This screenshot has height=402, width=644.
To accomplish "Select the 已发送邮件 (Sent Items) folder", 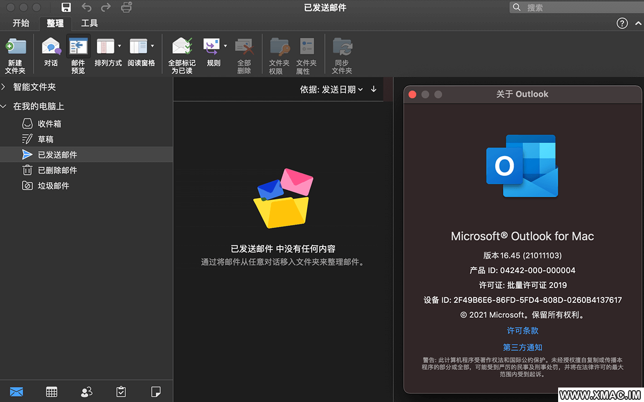I will pos(86,155).
